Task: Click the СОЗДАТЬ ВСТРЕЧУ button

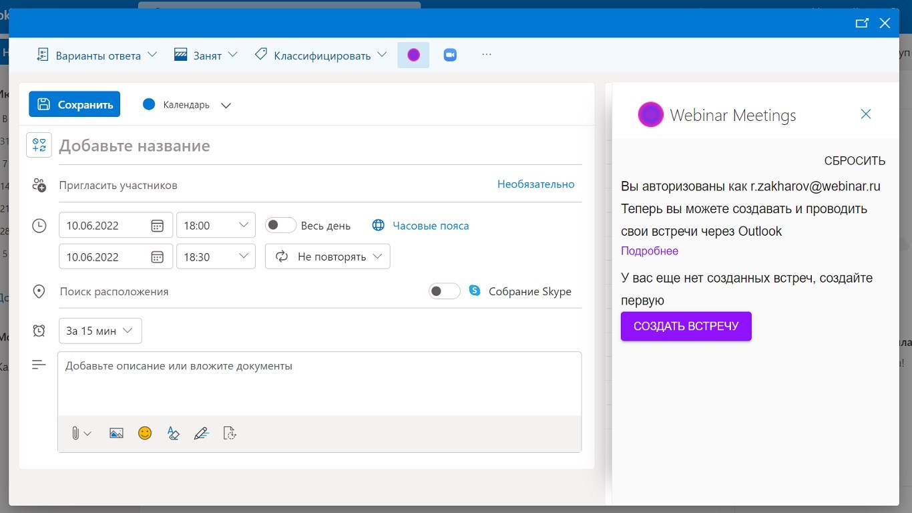Action: [x=686, y=326]
